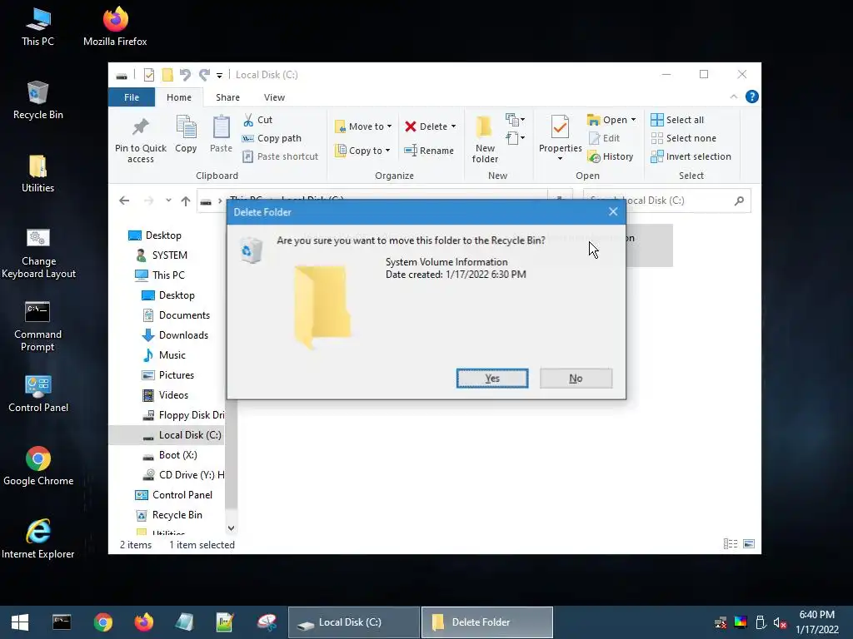Expand the Properties dropdown arrow
The image size is (853, 639).
point(560,159)
